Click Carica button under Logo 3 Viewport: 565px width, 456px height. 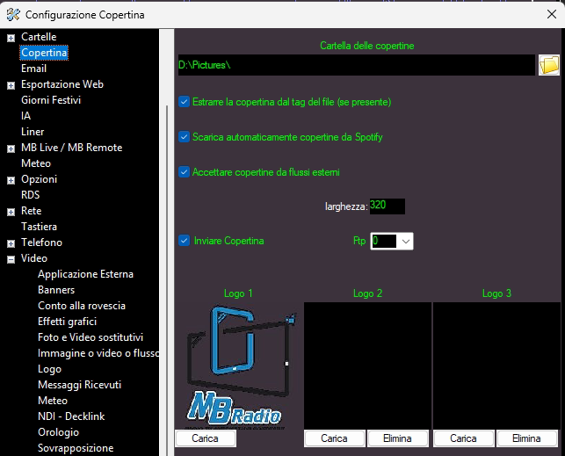click(x=463, y=438)
